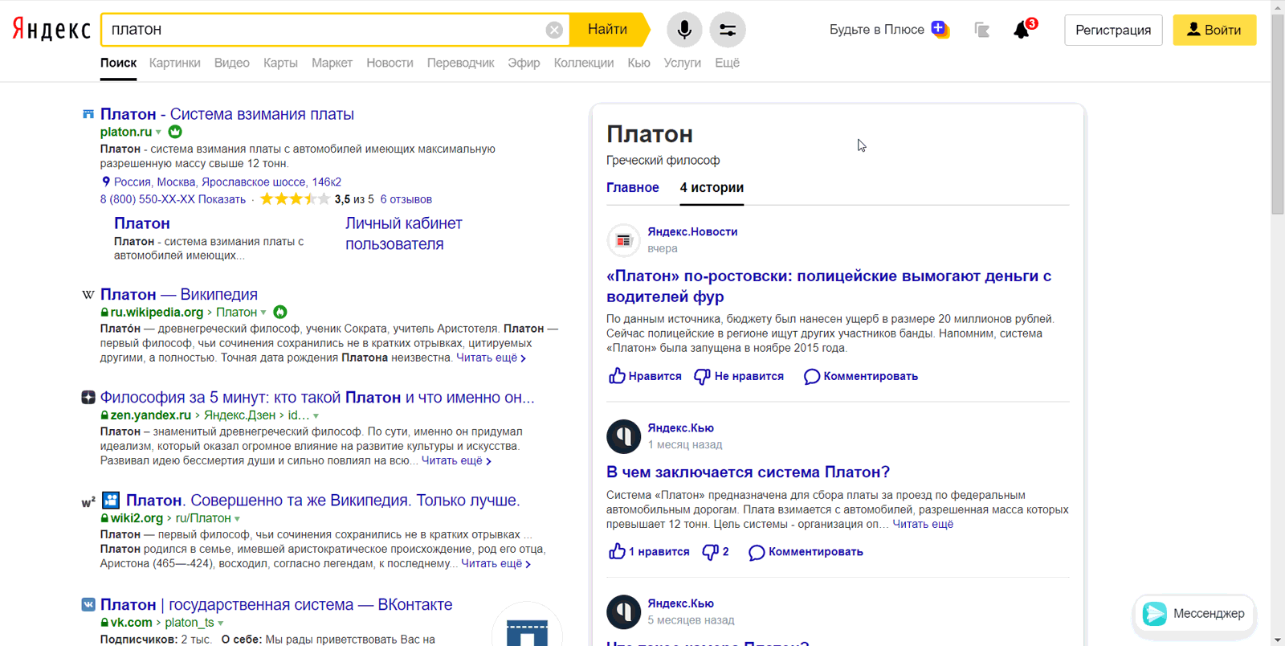This screenshot has width=1285, height=646.
Task: Expand the zen.yandex.ru result dropdown arrow
Action: [316, 416]
